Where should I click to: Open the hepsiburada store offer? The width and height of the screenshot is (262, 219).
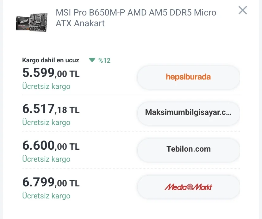tap(188, 77)
